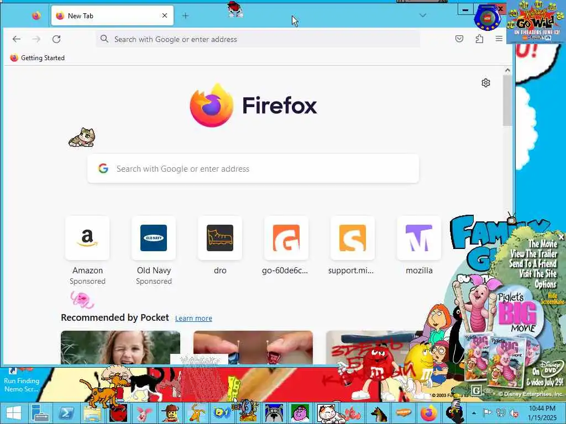This screenshot has width=566, height=424.
Task: Open new tab page personalize gear
Action: (486, 83)
